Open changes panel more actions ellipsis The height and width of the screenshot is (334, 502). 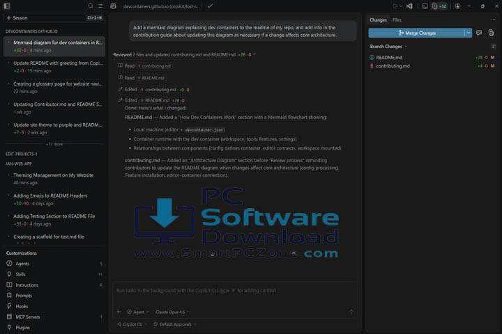coord(493,19)
